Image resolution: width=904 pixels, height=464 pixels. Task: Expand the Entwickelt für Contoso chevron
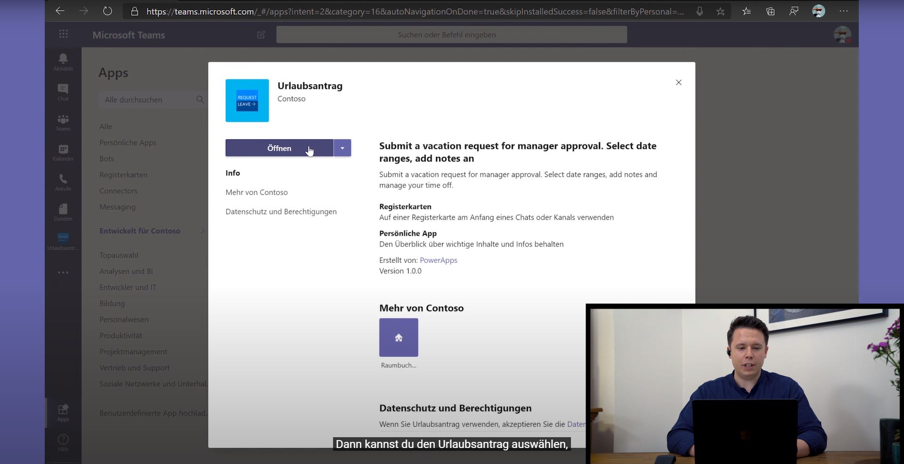202,231
